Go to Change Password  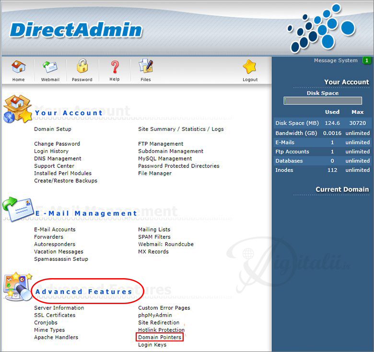[x=57, y=144]
